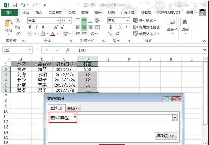Open the 条件格式 menu button
This screenshot has height=145, width=209.
click(x=147, y=21)
